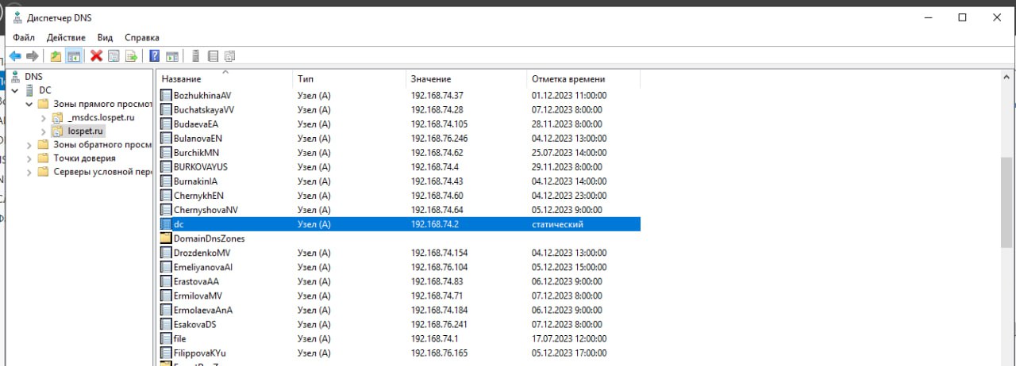Select the BURKOVAYUS record name
The width and height of the screenshot is (1016, 366).
click(201, 166)
